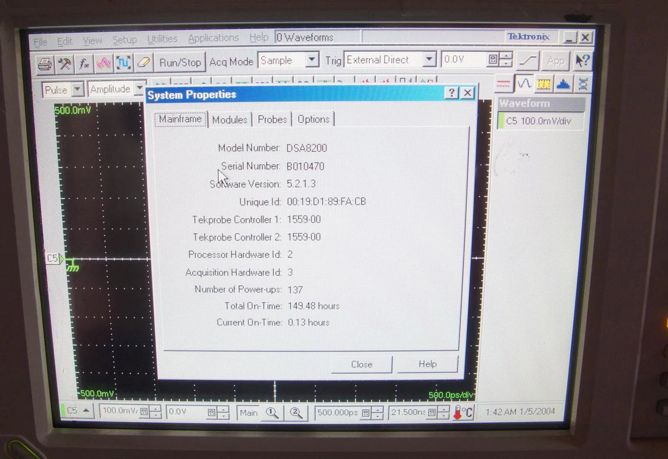The height and width of the screenshot is (459, 668).
Task: Expand the C5 channel selector arrow
Action: 86,411
